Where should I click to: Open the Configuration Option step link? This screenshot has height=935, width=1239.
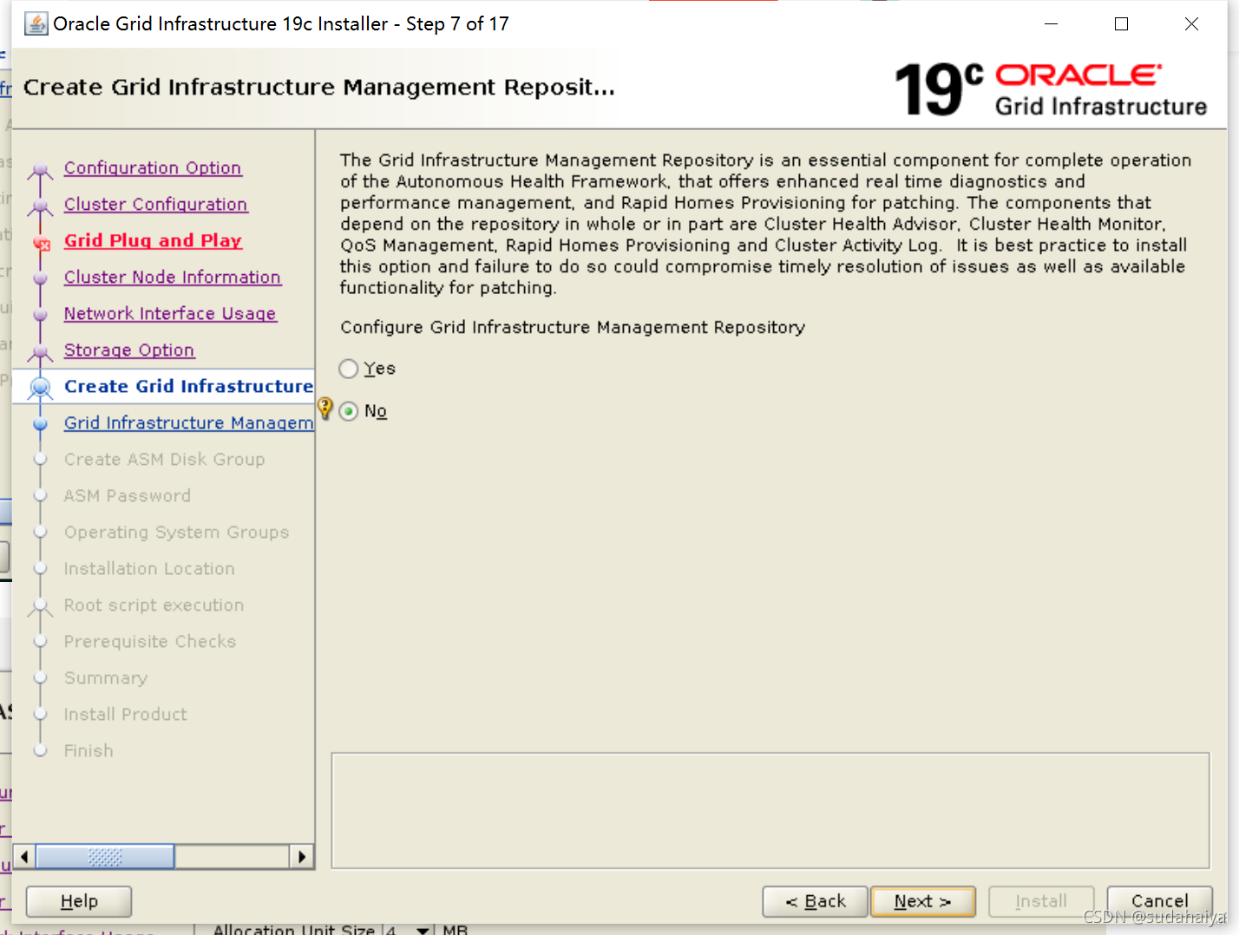click(x=153, y=167)
